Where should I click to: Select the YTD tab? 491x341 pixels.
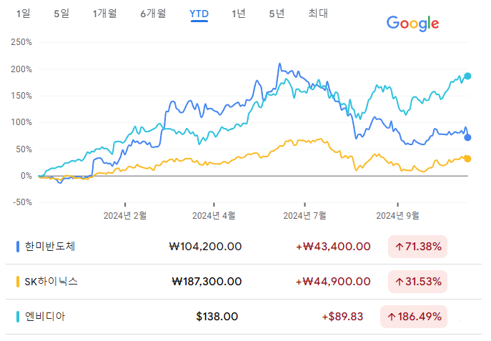pos(199,14)
